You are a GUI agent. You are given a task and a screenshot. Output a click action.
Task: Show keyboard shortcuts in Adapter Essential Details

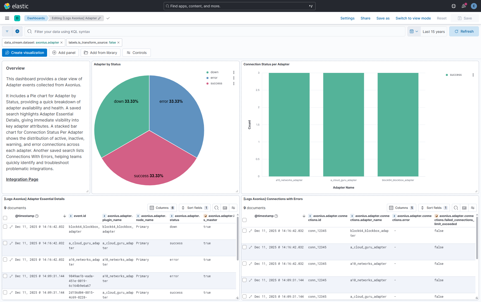click(225, 208)
